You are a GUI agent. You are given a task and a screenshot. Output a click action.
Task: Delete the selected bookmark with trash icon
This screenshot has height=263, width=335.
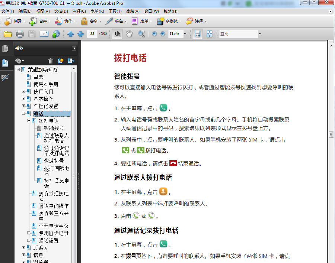(x=50, y=61)
